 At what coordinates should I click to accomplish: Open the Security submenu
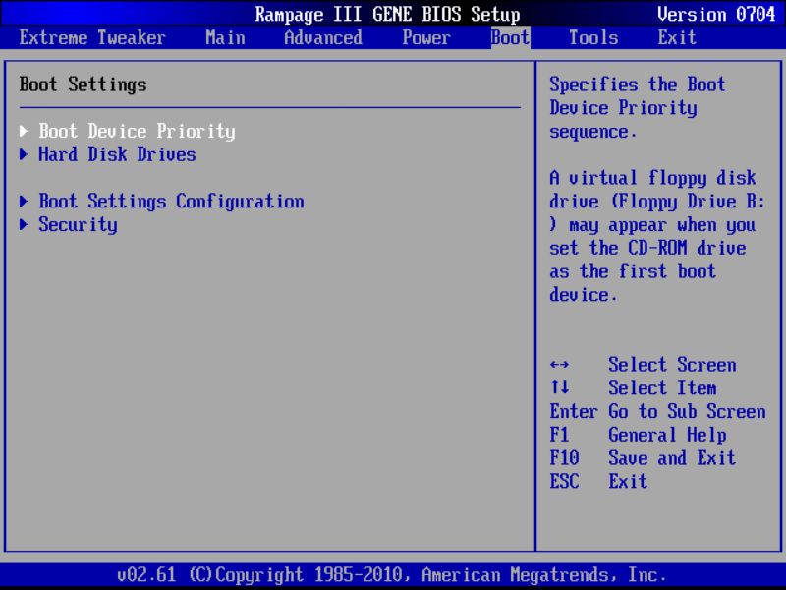[79, 225]
